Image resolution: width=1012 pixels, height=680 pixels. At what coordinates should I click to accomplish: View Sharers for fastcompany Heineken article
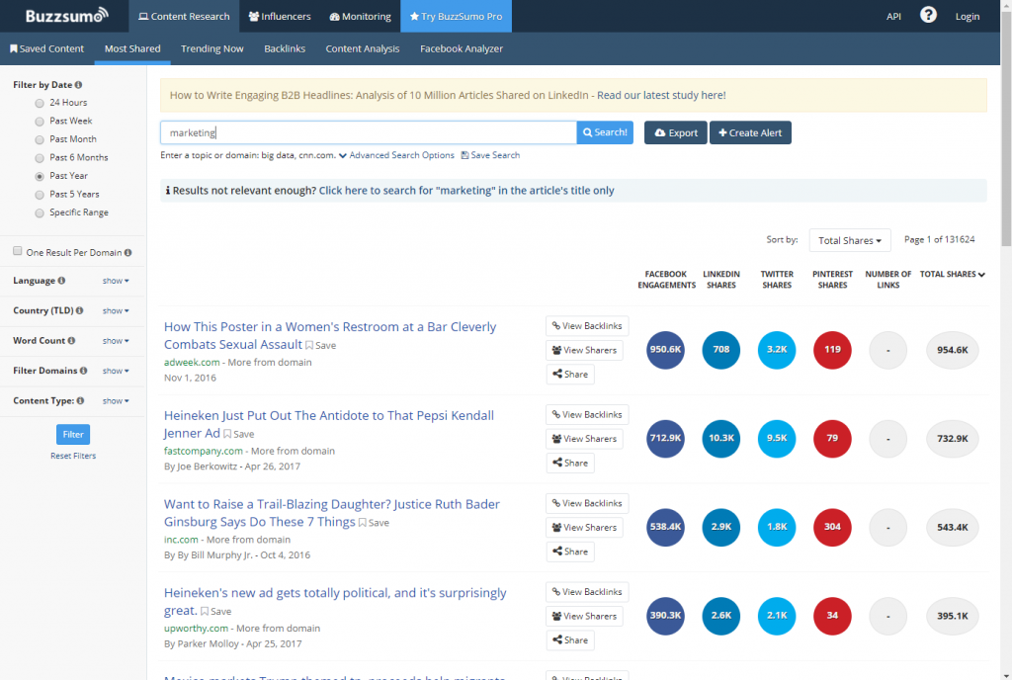tap(584, 439)
